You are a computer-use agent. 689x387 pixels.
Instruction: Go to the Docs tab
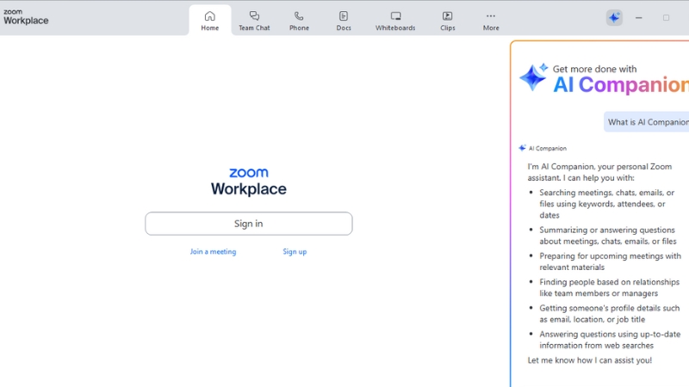(x=344, y=21)
